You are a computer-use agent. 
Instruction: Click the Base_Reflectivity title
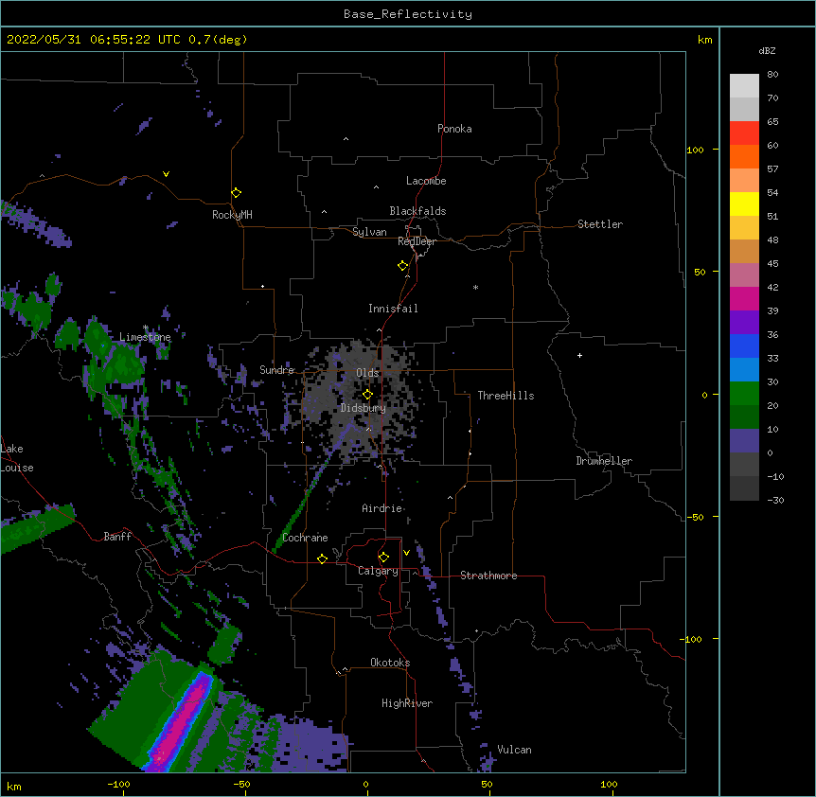coord(408,14)
